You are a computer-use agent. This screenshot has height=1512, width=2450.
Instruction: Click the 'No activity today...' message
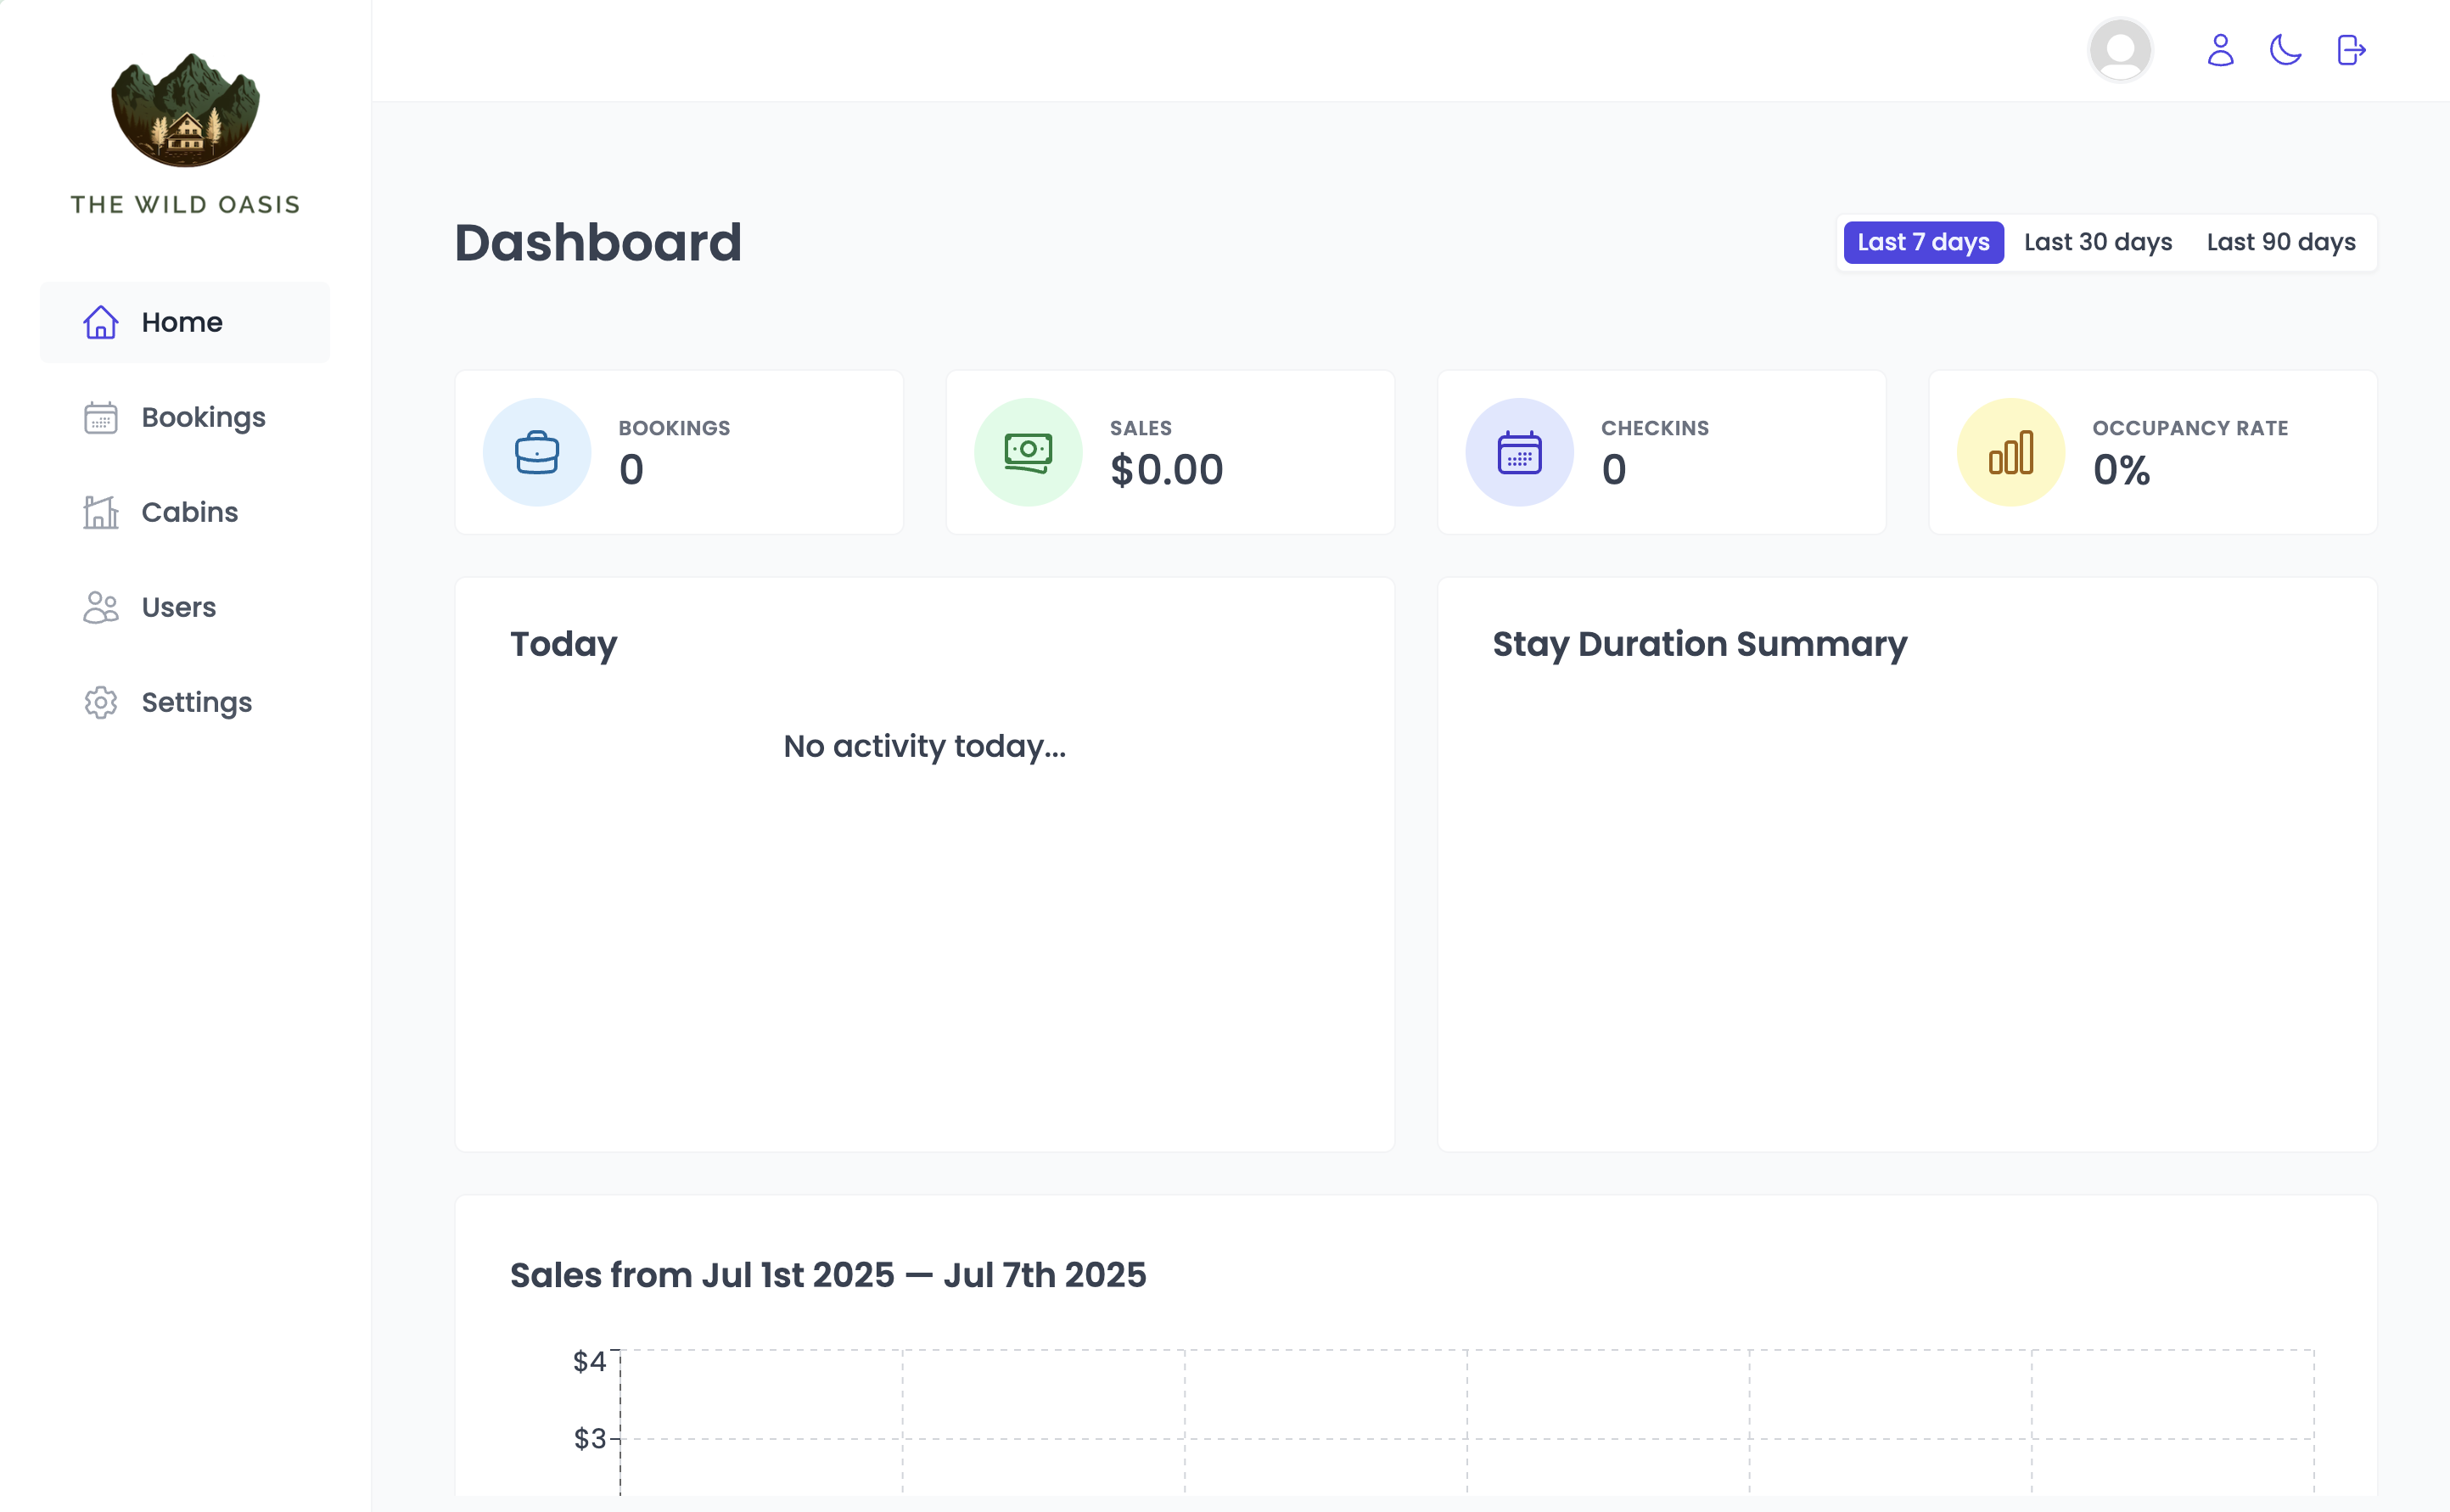[924, 746]
